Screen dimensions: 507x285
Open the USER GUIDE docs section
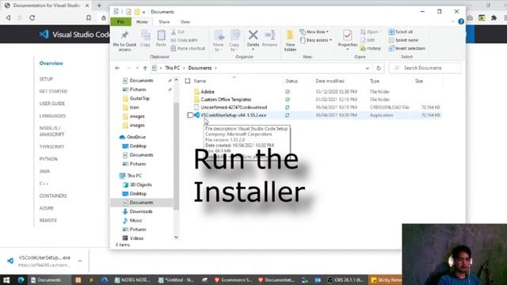52,104
